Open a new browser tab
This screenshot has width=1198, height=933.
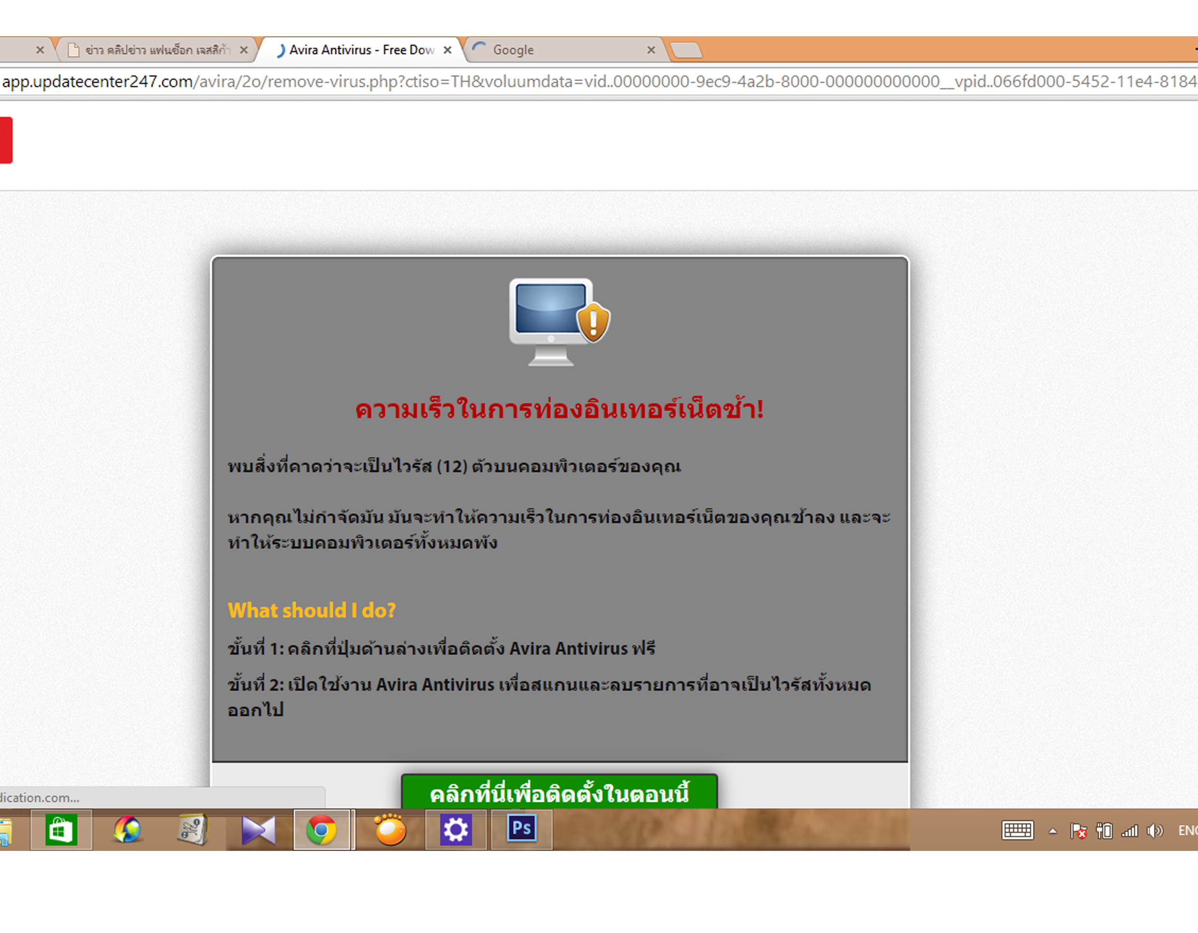point(686,50)
